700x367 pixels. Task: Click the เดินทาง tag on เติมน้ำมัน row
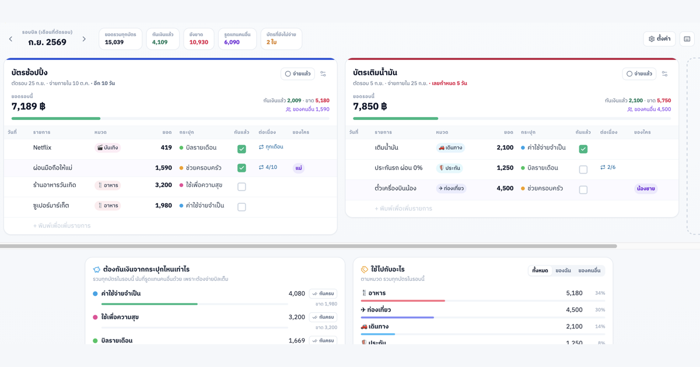pyautogui.click(x=450, y=148)
